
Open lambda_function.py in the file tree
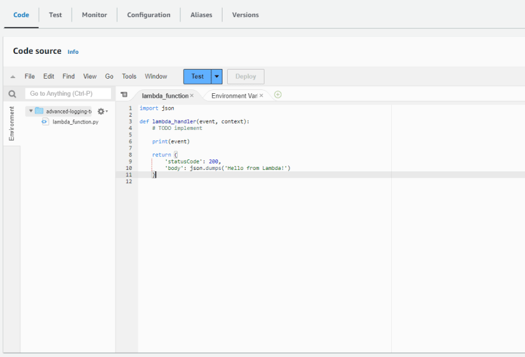point(75,122)
